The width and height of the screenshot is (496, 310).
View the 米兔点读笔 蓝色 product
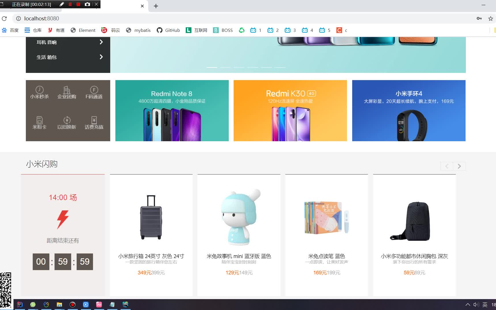(327, 235)
